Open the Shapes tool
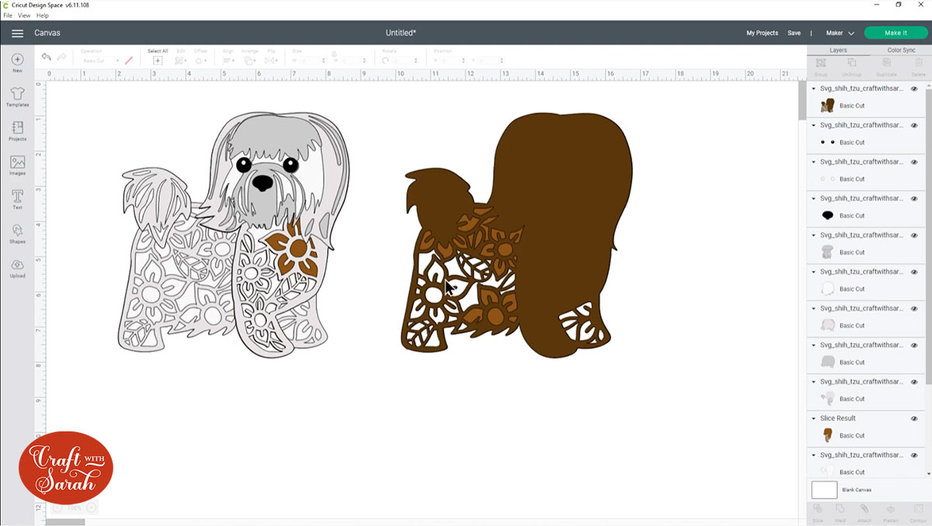The width and height of the screenshot is (932, 526). [17, 233]
